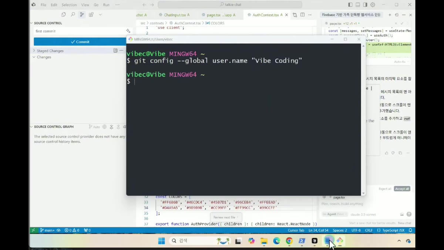Click the commit message input field
Viewport: 444px width, 250px height.
pyautogui.click(x=80, y=31)
